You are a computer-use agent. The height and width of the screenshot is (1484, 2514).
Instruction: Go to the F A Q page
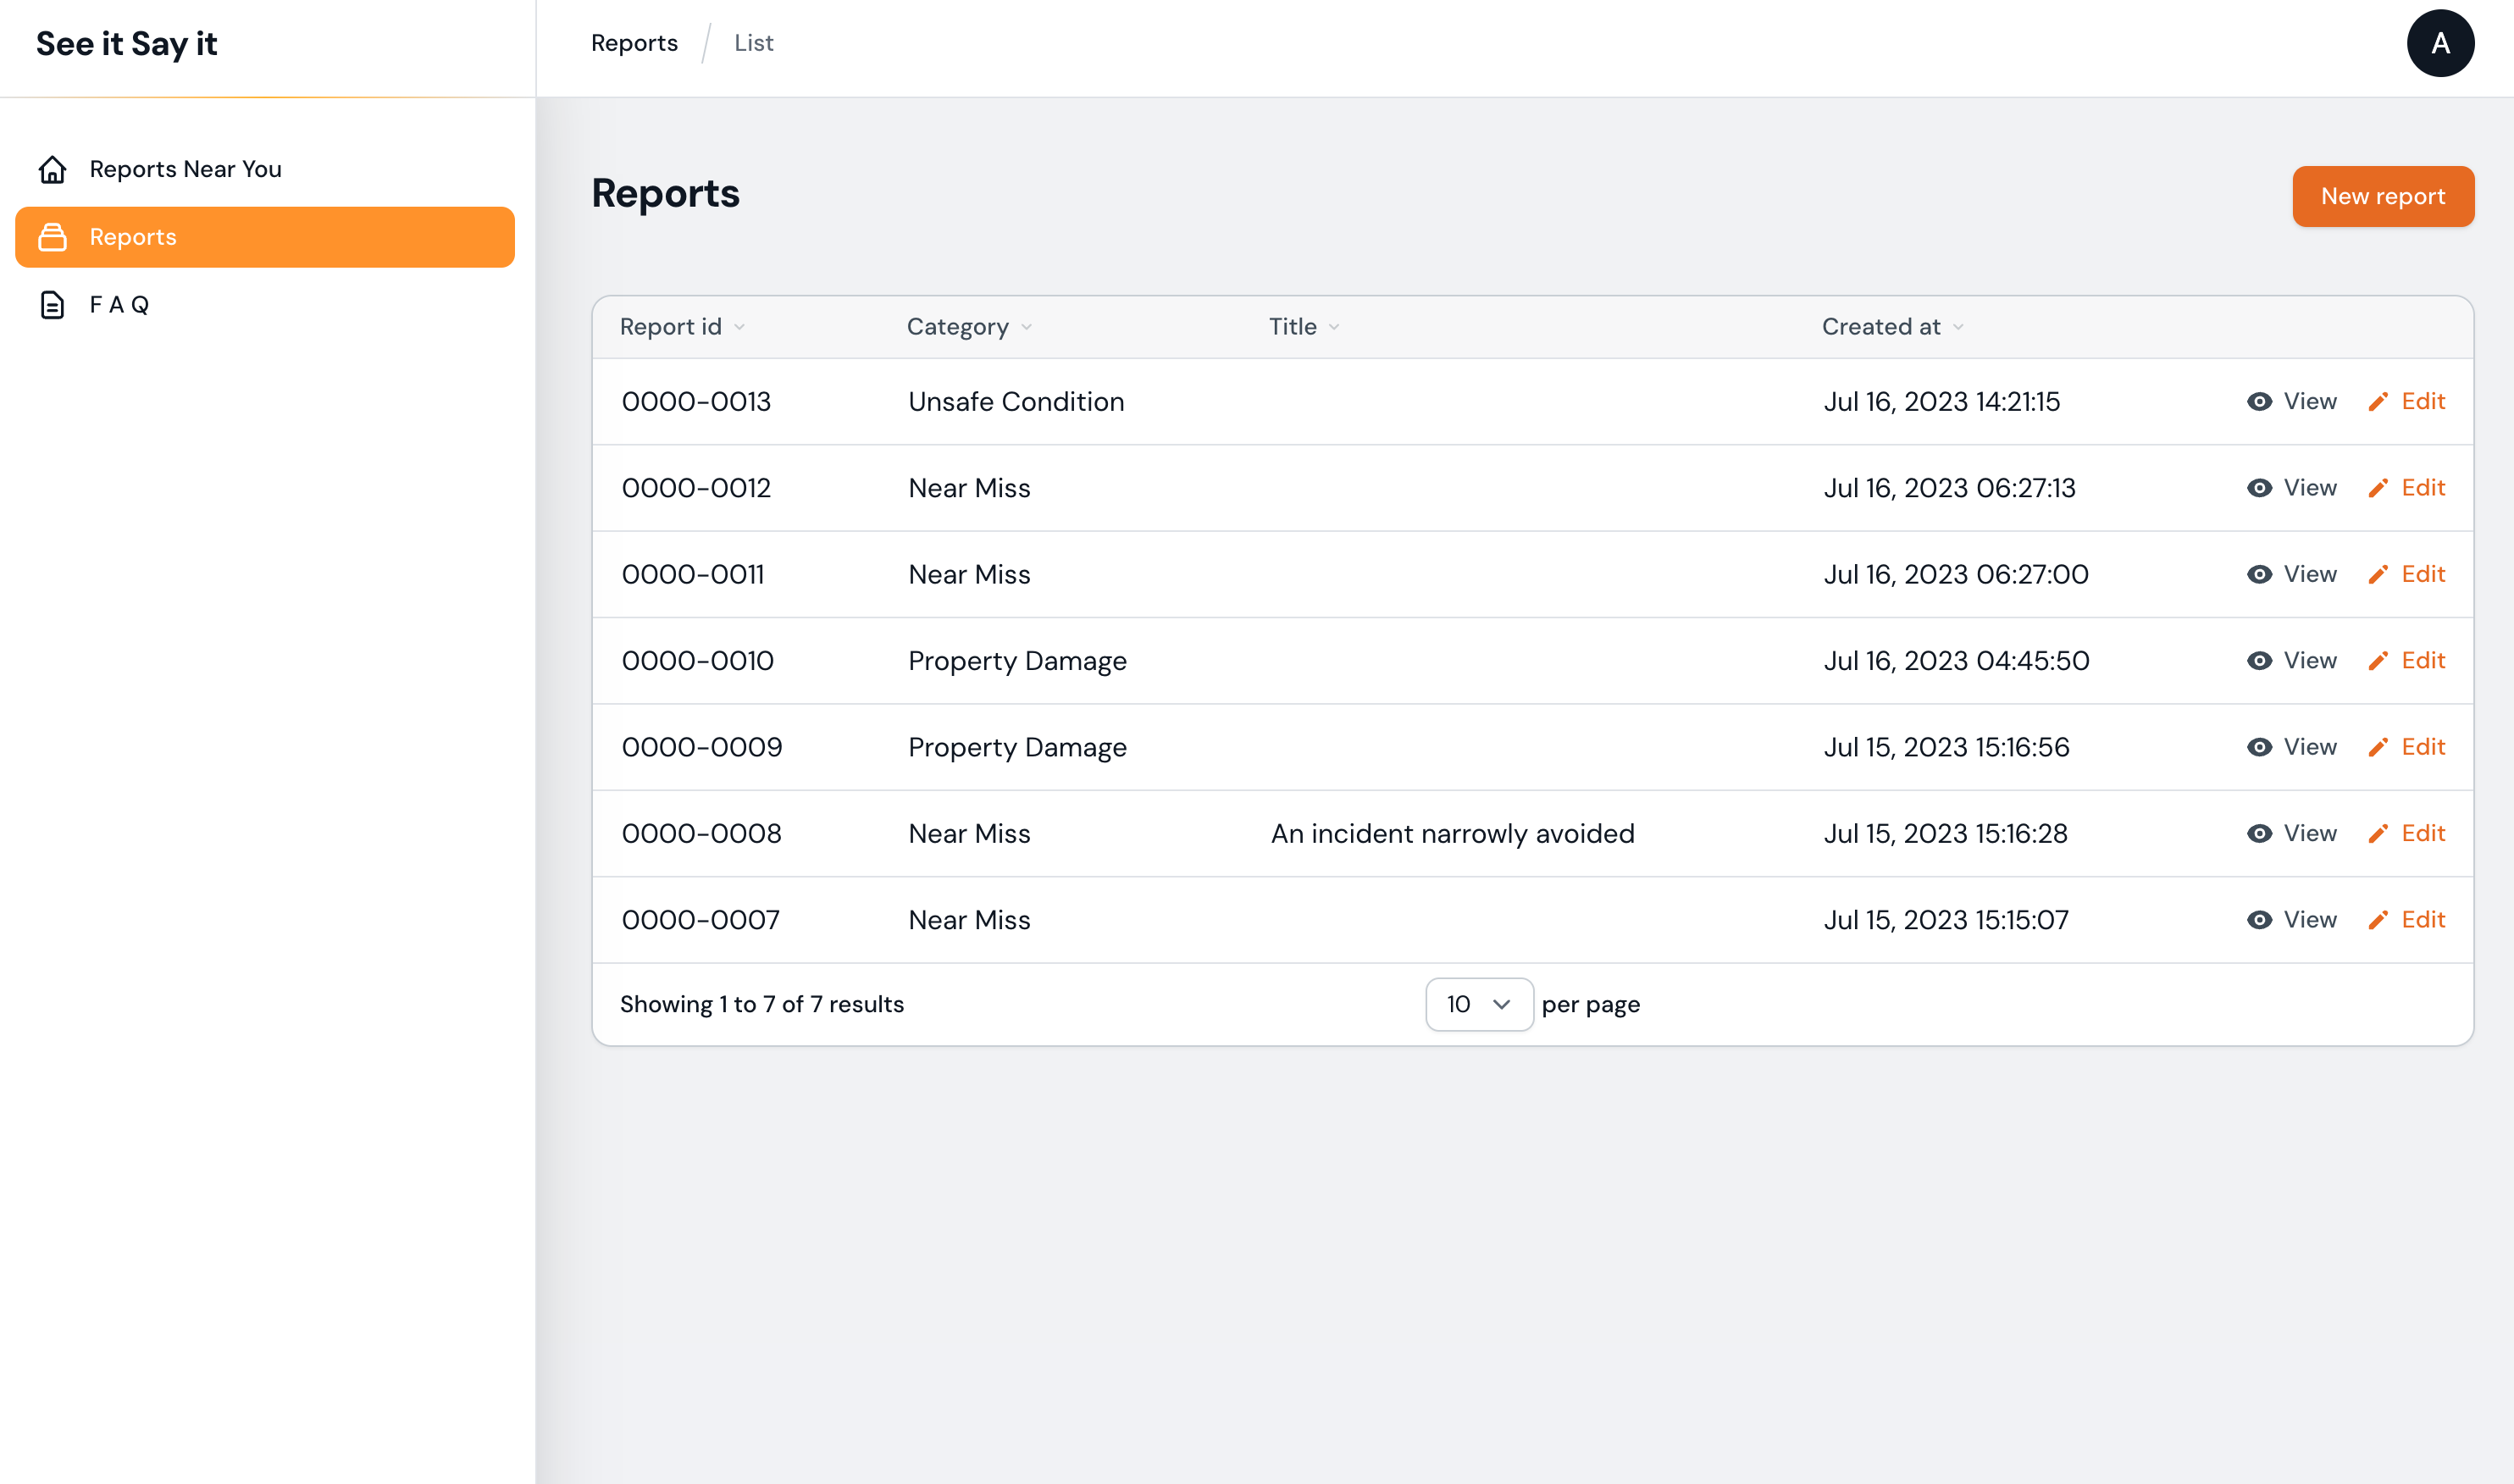pyautogui.click(x=119, y=305)
